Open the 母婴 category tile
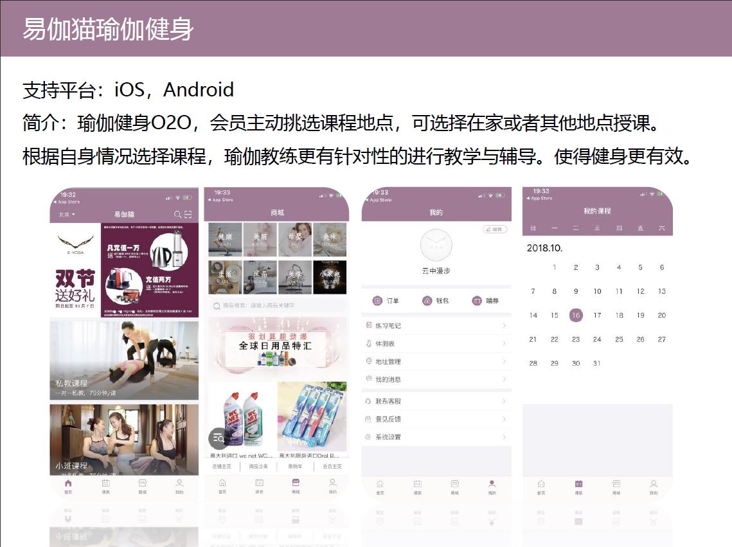Screen dimensions: 732x547 coord(295,239)
